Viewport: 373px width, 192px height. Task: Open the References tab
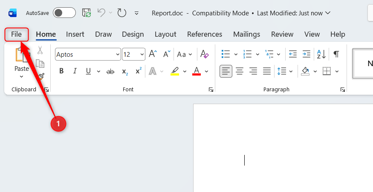tap(205, 34)
